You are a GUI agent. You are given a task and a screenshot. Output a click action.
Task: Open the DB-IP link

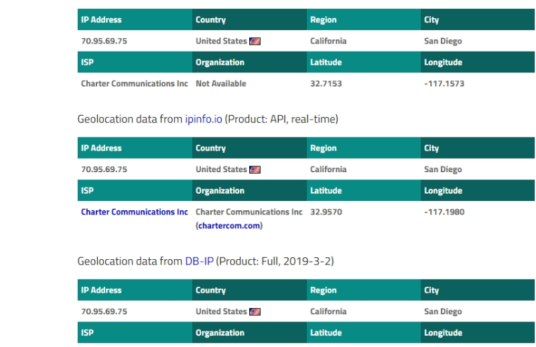(x=199, y=261)
